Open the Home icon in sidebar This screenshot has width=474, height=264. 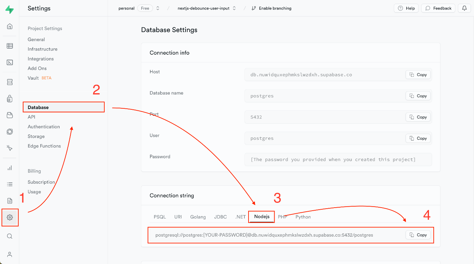pos(10,26)
